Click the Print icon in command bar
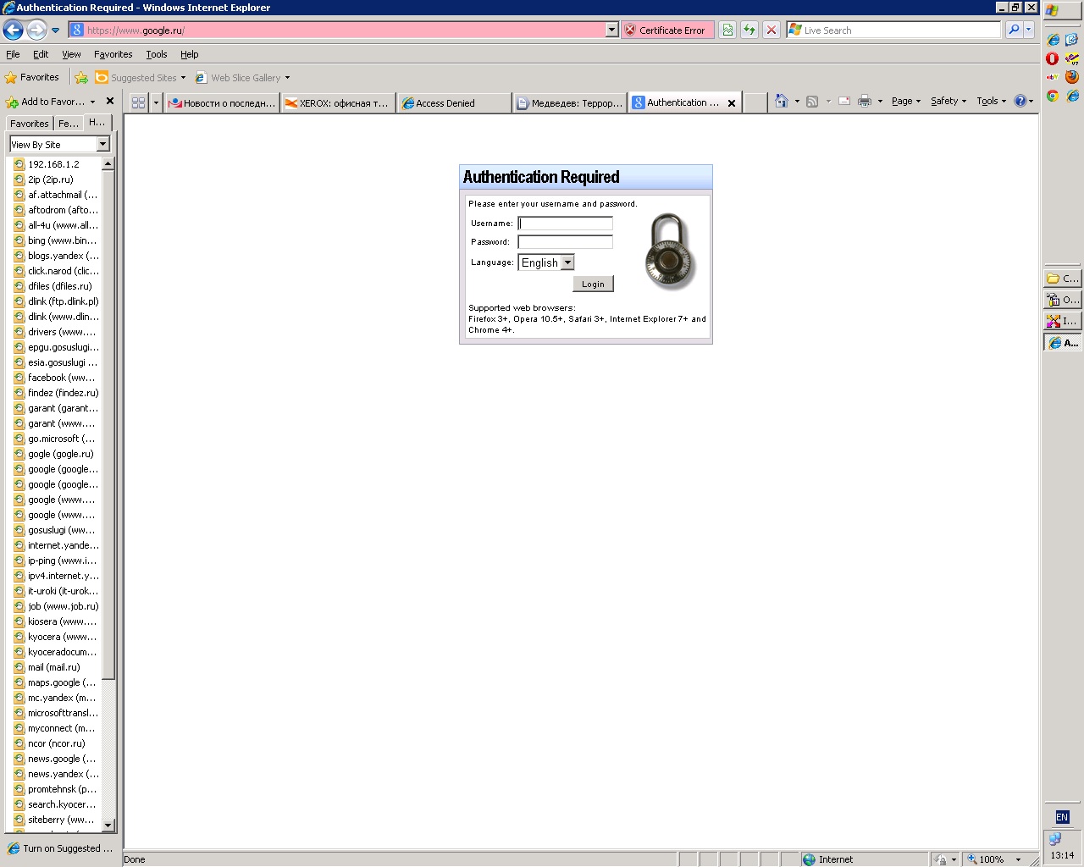This screenshot has width=1084, height=867. (x=864, y=102)
